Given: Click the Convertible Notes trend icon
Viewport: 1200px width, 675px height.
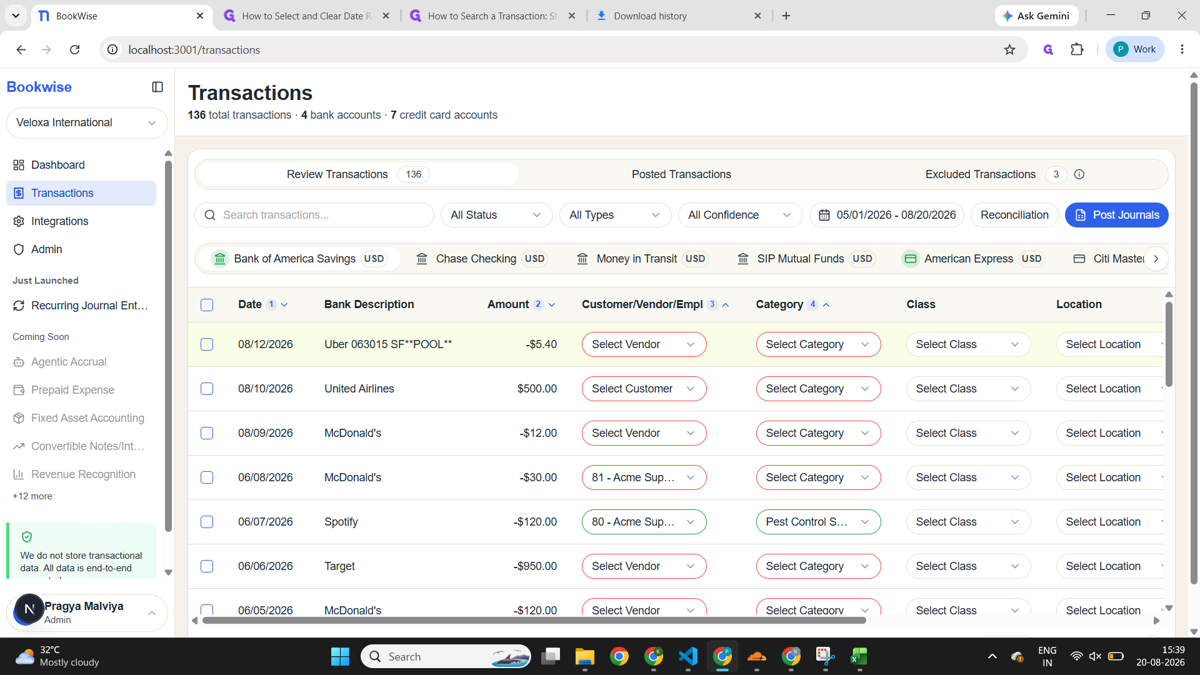Looking at the screenshot, I should [19, 446].
